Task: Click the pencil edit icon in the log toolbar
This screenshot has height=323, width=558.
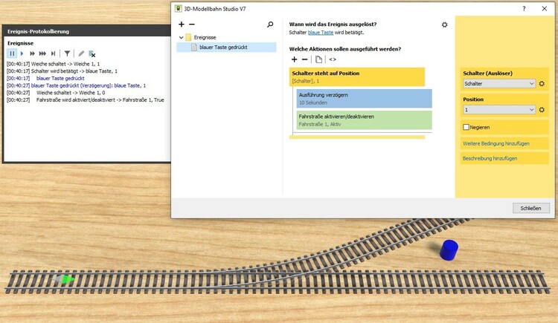Action: point(81,53)
